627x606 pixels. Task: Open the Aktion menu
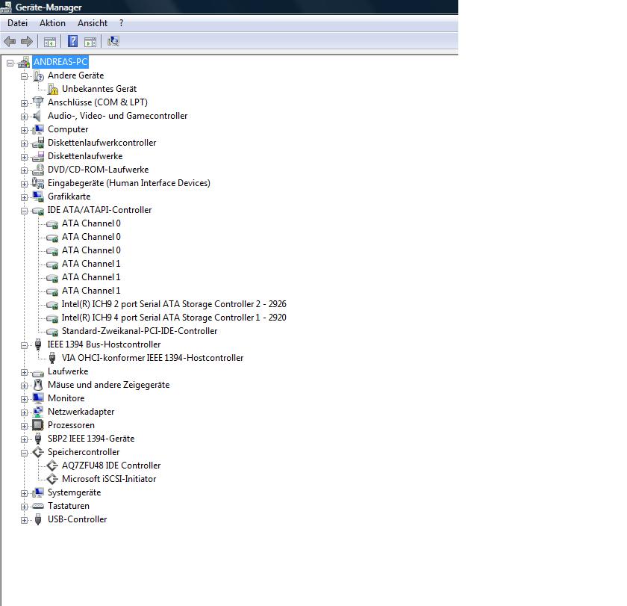(x=52, y=23)
